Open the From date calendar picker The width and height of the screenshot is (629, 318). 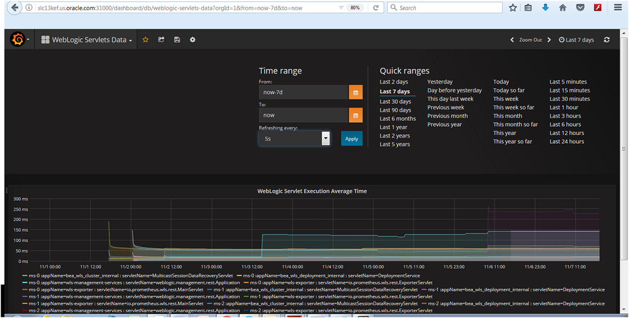[356, 92]
